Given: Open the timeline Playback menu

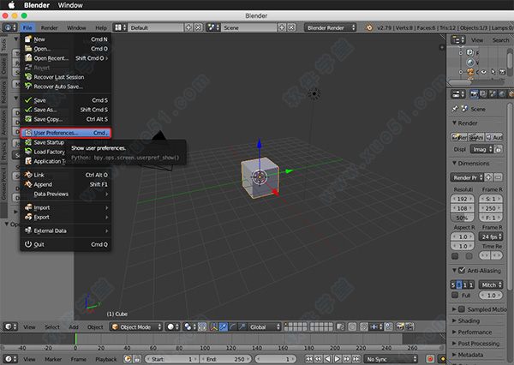Looking at the screenshot, I should coord(106,359).
